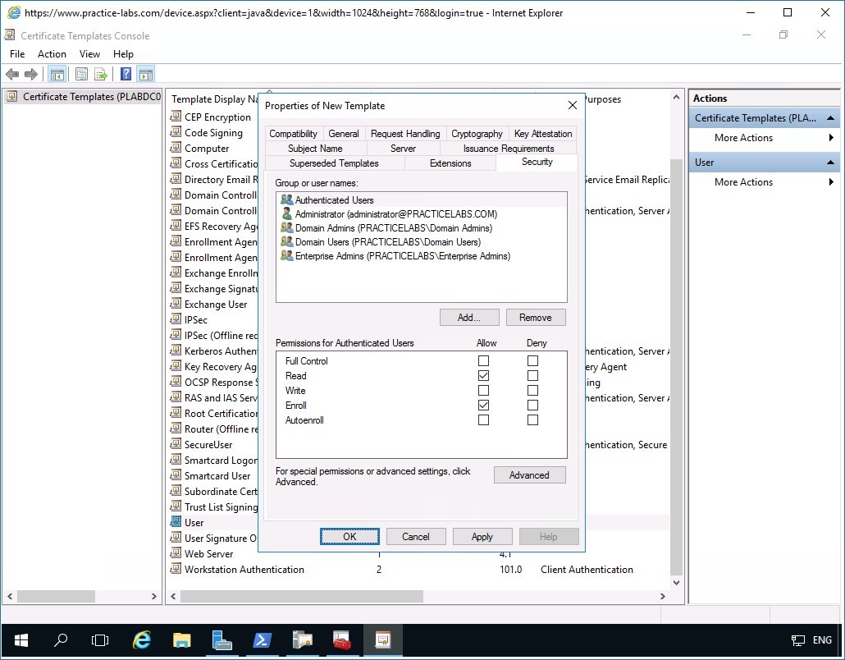Toggle Show/Hide Action Pane toolbar icon
The height and width of the screenshot is (660, 845).
point(145,74)
